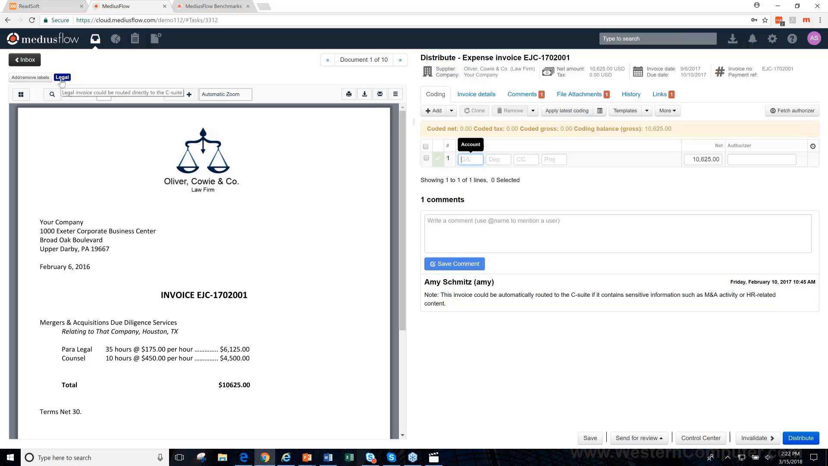Open the clipboard tasks icon in top bar
Viewport: 828px width, 466px height.
click(135, 38)
